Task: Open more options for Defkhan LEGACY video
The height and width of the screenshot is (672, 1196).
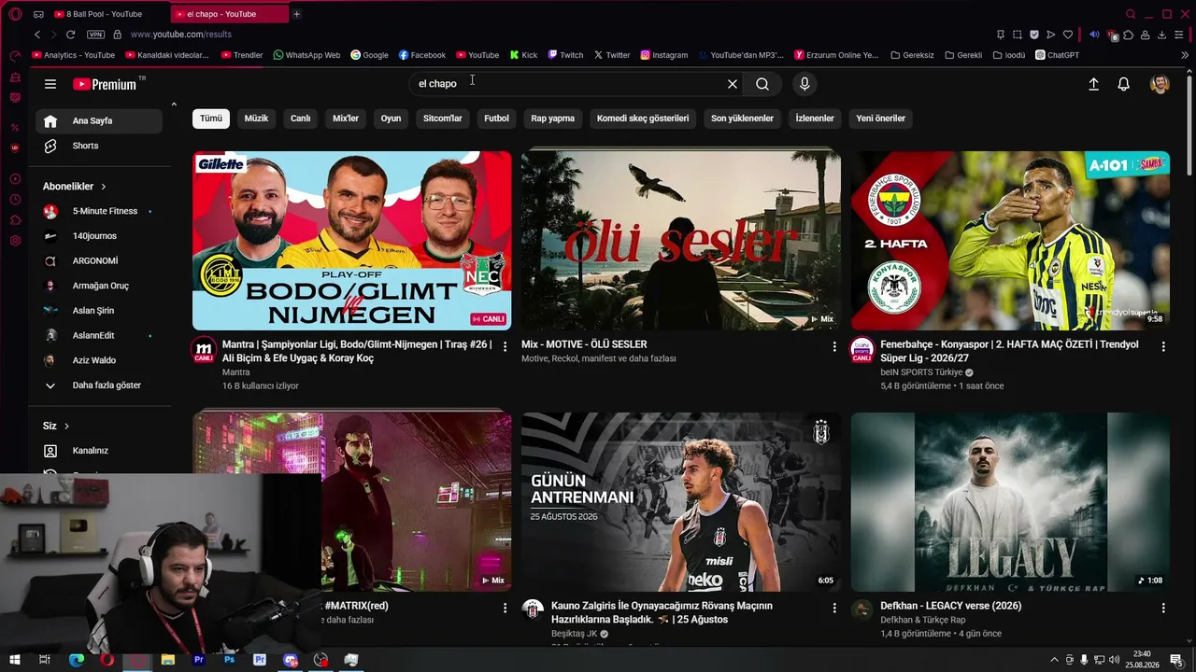Action: click(x=1163, y=608)
